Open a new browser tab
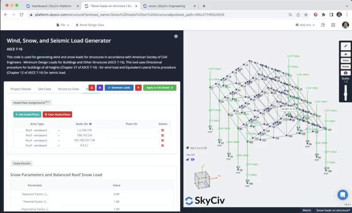 coord(204,6)
